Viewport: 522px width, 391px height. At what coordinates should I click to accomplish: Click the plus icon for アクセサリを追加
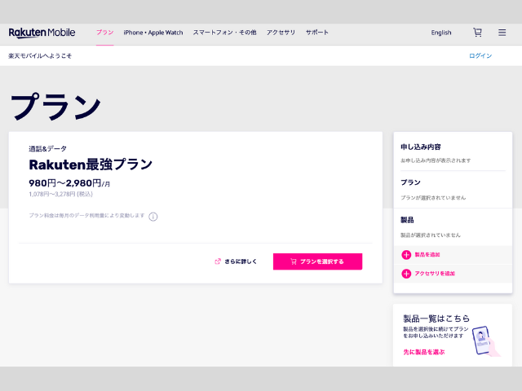coord(406,274)
